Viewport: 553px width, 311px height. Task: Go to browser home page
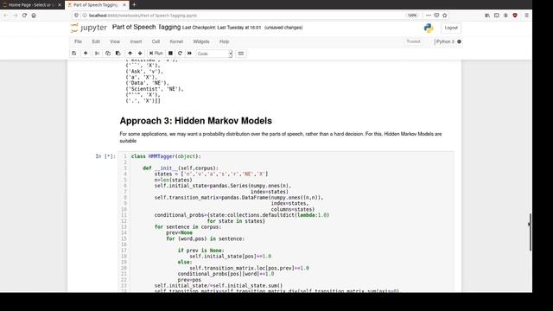(34, 16)
